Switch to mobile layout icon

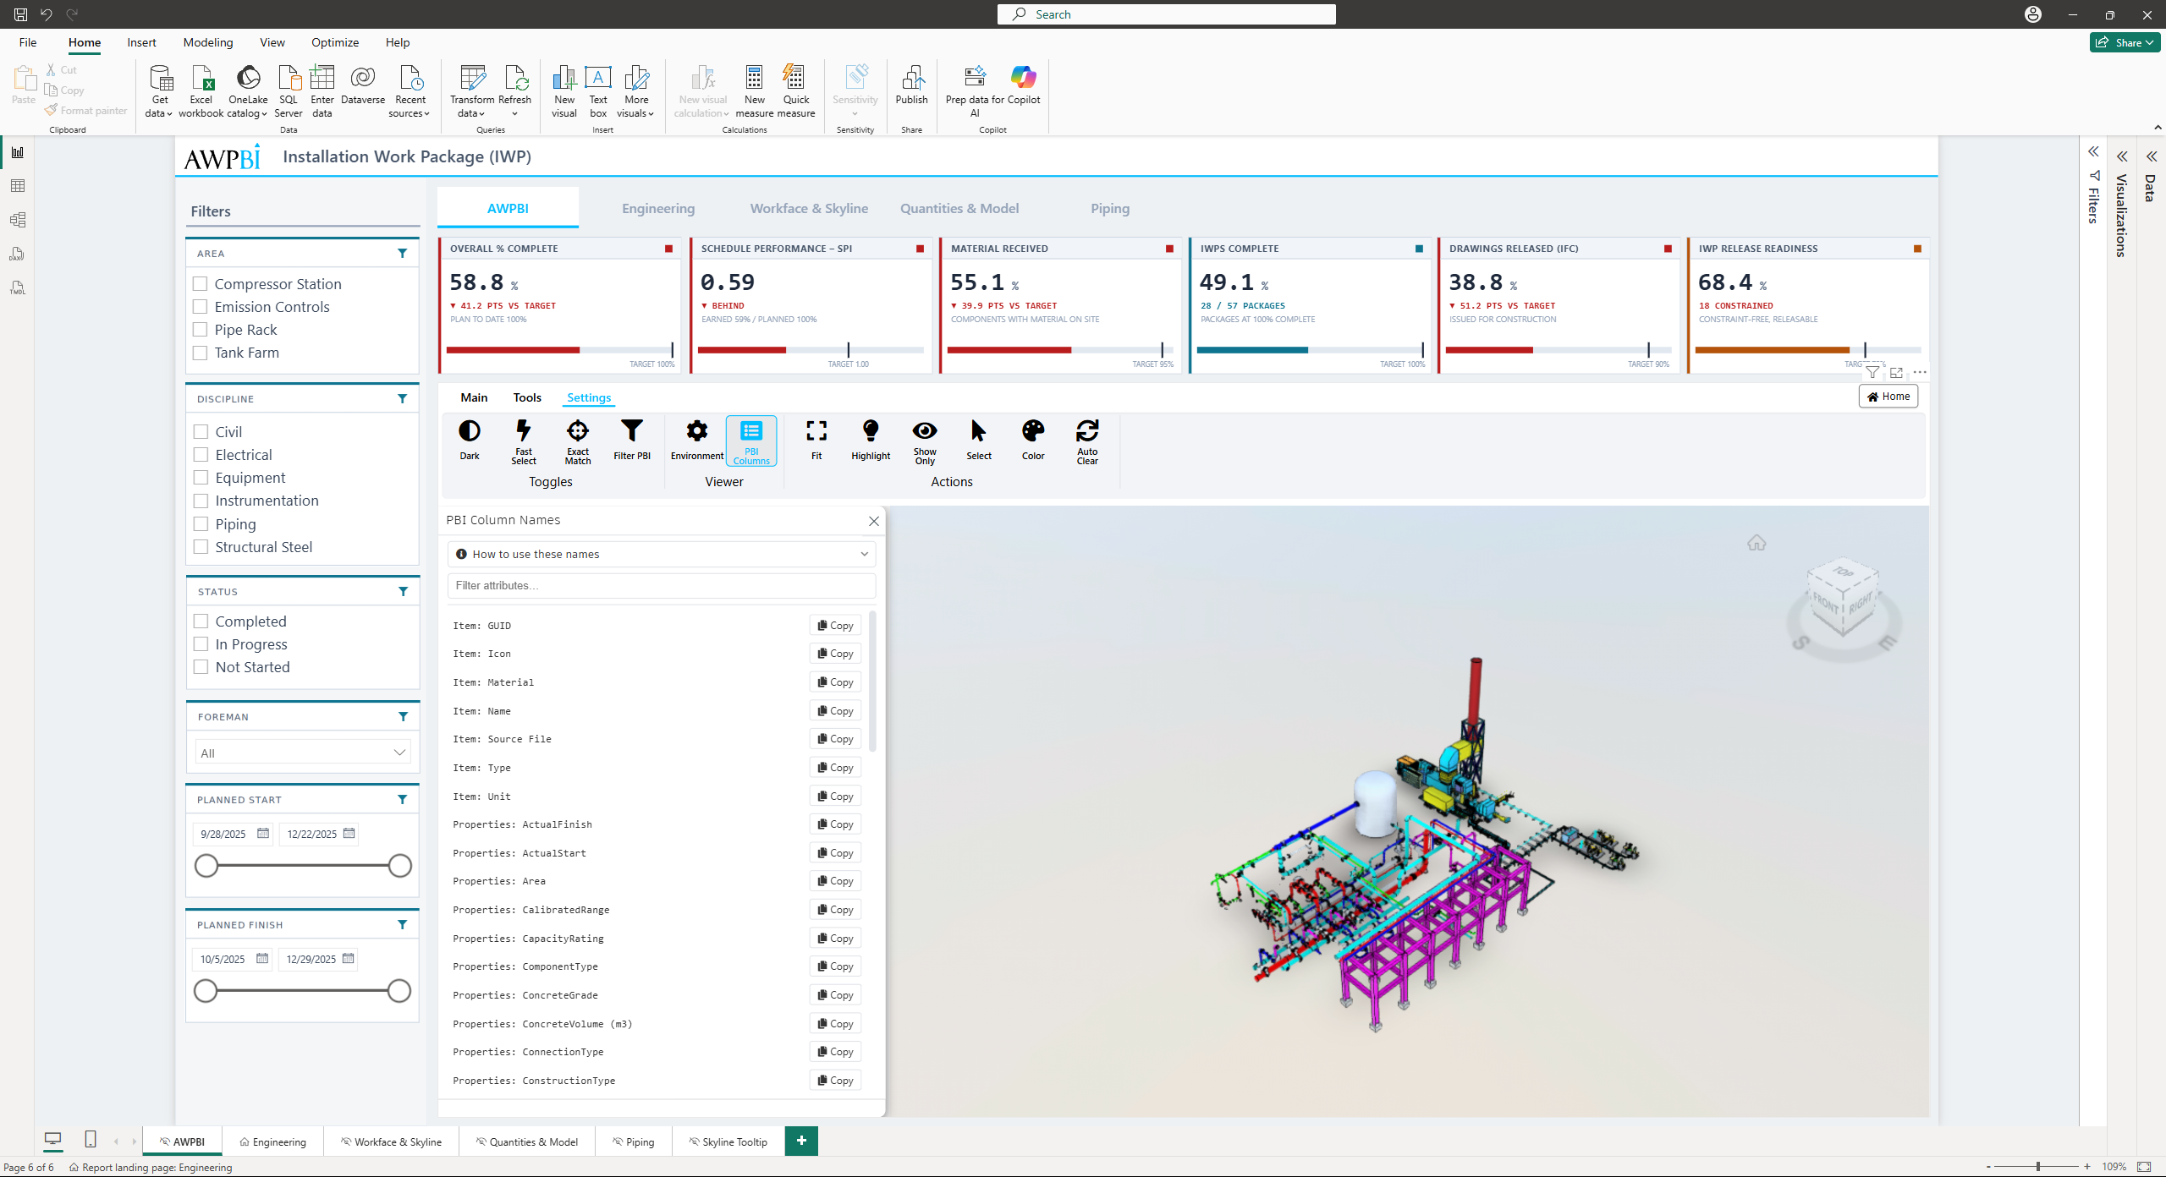click(x=91, y=1140)
